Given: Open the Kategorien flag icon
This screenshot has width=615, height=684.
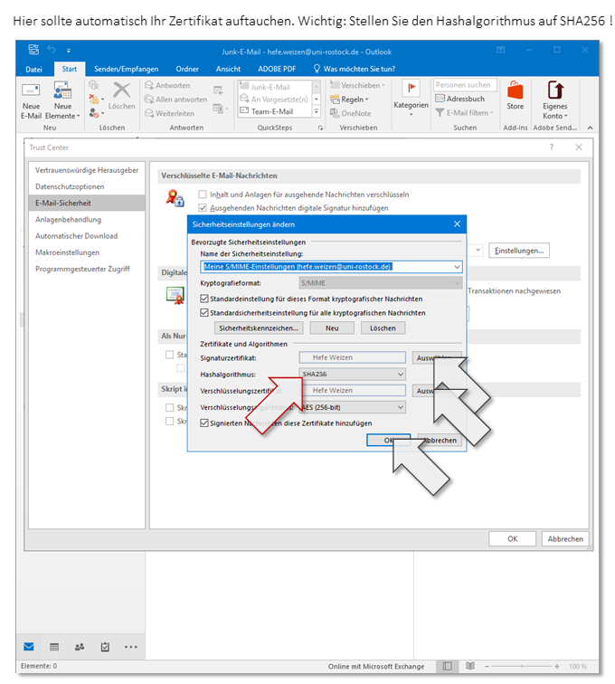Looking at the screenshot, I should coord(411,89).
